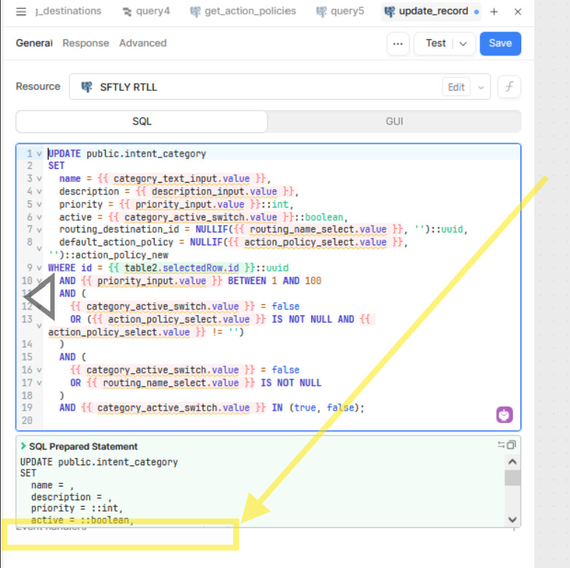This screenshot has height=568, width=570.
Task: Add a new query with plus icon
Action: click(494, 12)
